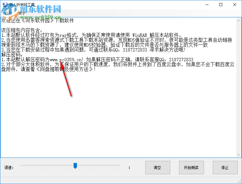Close the 懒人听书好工具 window
242x184 pixels.
point(235,5)
